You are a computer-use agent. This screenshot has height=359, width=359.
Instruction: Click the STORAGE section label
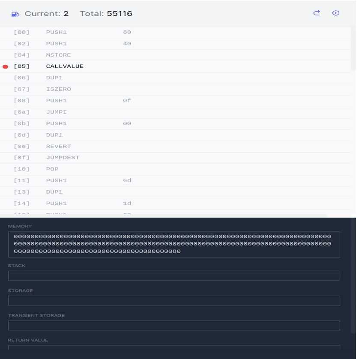[x=21, y=291]
